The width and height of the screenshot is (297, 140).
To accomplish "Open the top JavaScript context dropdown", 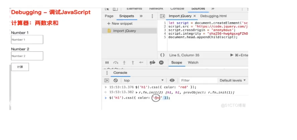I will (x=144, y=80).
